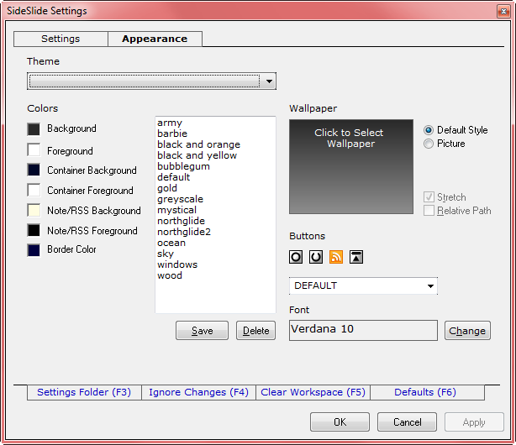Click Clear Workspace (F5)
516x445 pixels.
pyautogui.click(x=313, y=392)
